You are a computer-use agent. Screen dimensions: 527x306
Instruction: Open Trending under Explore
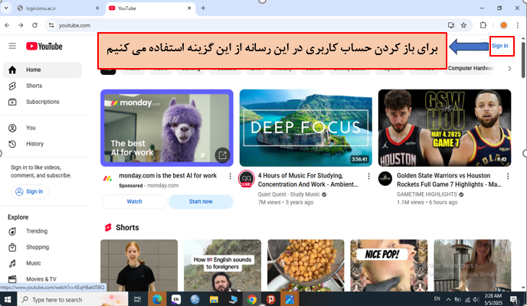[36, 231]
